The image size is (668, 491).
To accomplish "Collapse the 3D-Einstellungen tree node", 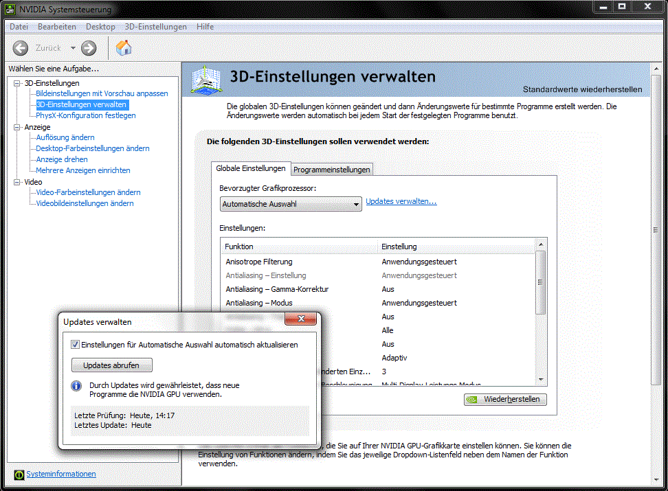I will [17, 84].
